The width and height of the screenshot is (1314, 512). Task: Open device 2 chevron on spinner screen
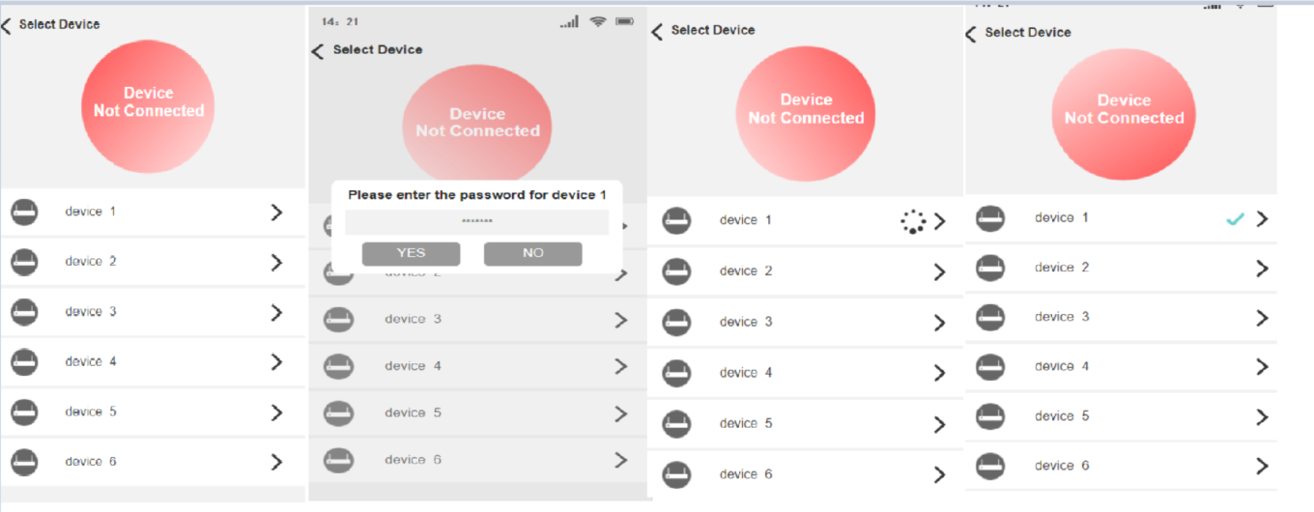pyautogui.click(x=940, y=272)
